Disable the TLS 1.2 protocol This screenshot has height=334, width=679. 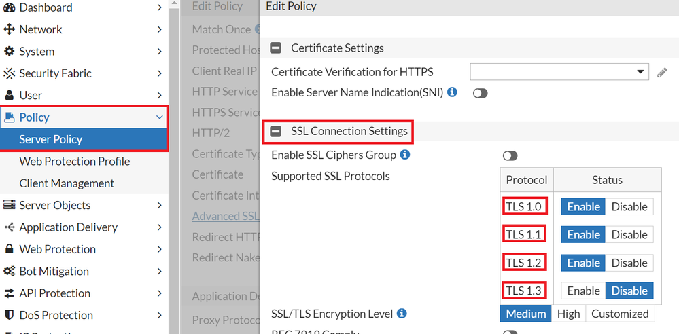point(629,263)
